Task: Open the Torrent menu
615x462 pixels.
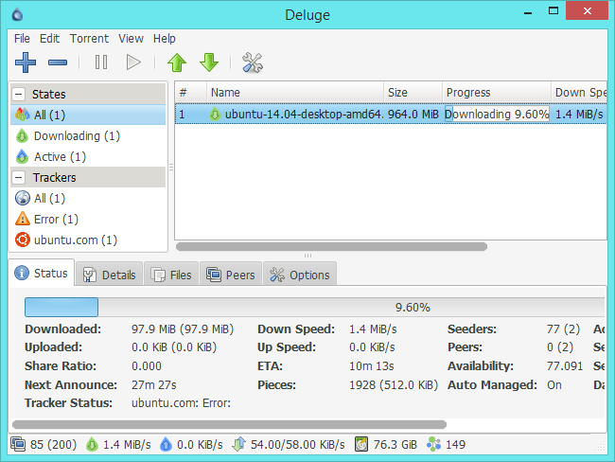Action: click(89, 39)
